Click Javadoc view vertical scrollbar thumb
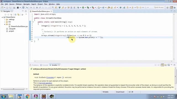Image resolution: width=177 pixels, height=99 pixels. pyautogui.click(x=176, y=76)
